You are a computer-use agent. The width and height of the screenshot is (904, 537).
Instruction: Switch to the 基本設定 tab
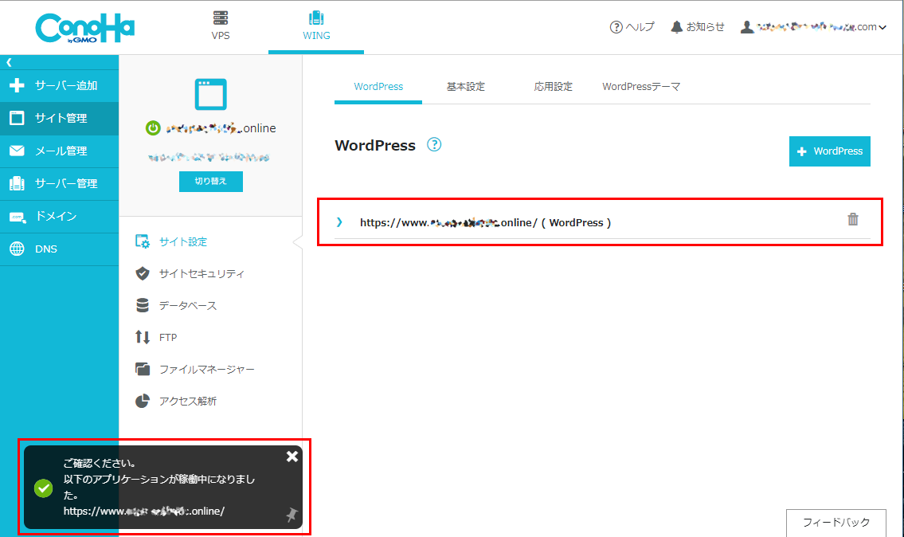[x=466, y=87]
